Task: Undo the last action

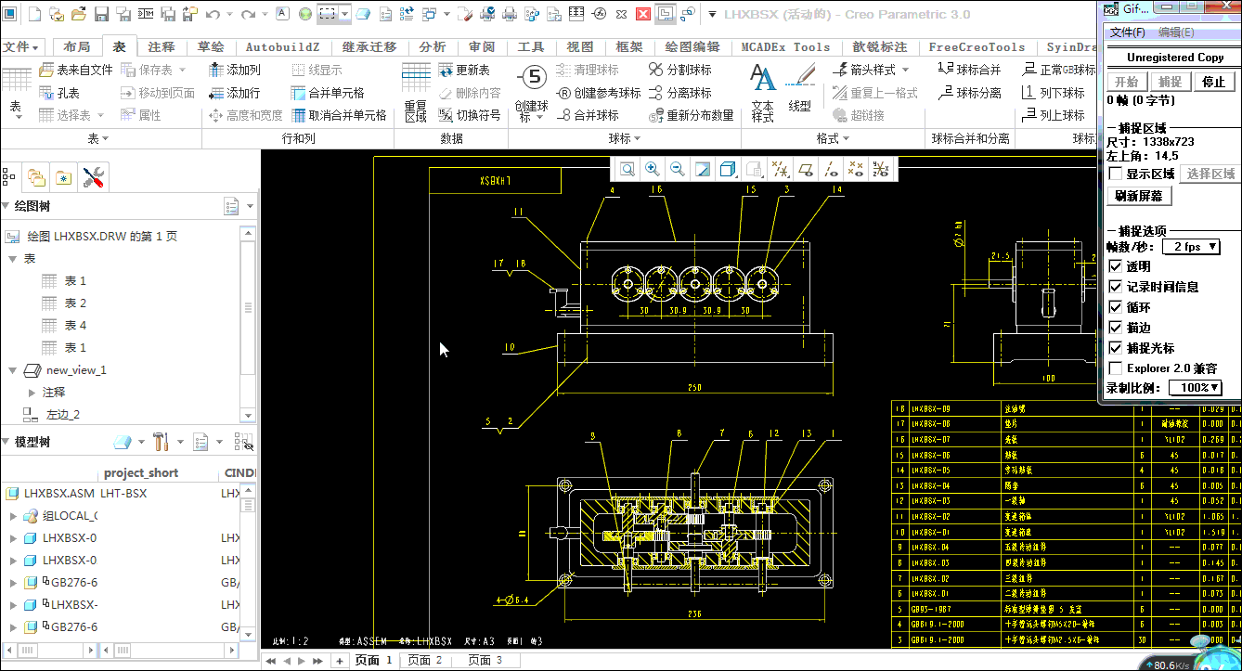Action: coord(213,14)
